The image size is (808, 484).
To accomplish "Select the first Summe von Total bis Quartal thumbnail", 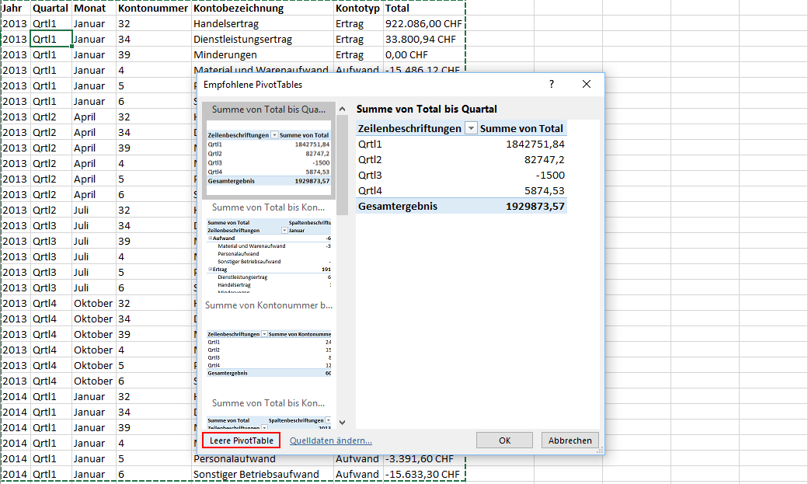I will pos(268,149).
